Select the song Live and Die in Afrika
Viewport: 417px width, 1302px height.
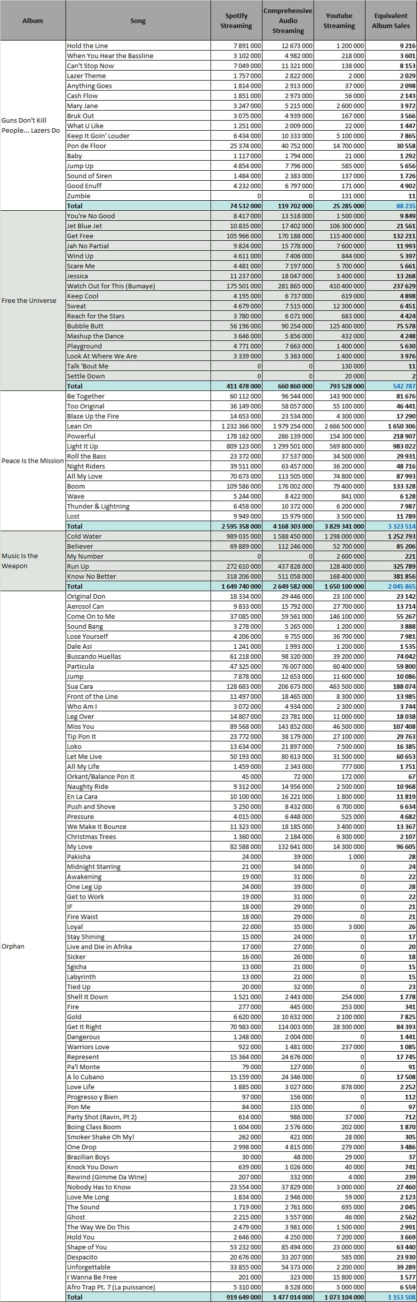tap(99, 947)
